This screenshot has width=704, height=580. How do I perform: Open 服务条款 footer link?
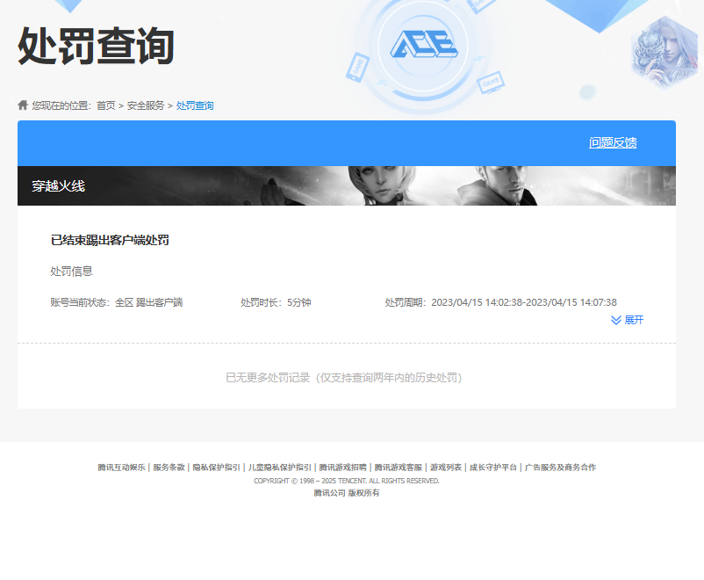click(169, 468)
